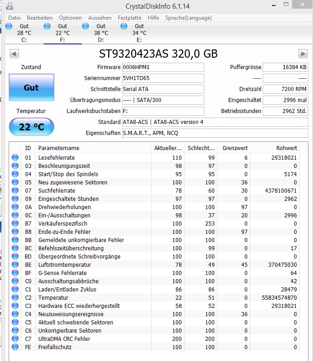Click status icon of Luftstromtemperatur row
This screenshot has width=313, height=361.
15,264
